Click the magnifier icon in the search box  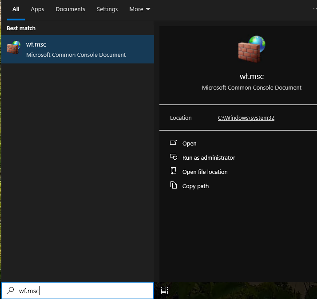tap(10, 291)
